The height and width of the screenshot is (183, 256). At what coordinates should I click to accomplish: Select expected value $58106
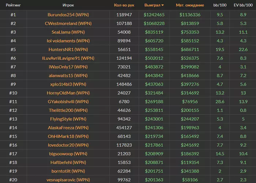pyautogui.click(x=190, y=180)
